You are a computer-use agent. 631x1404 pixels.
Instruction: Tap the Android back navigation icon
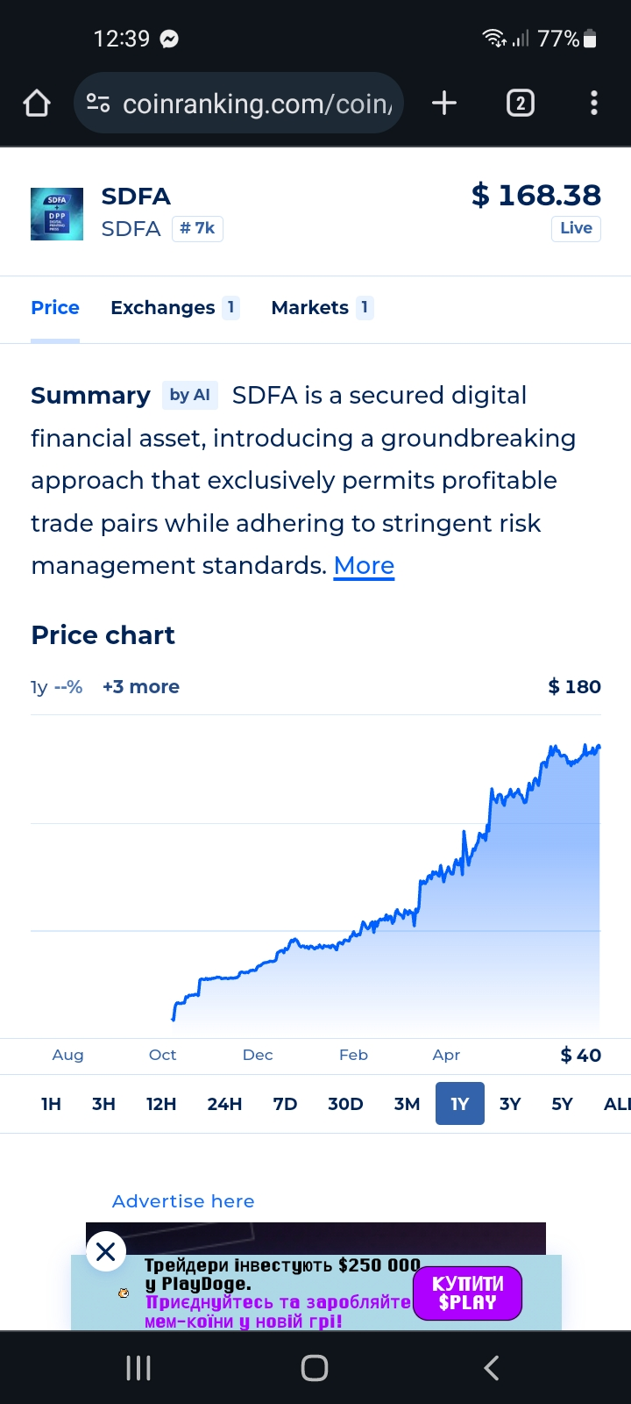[x=492, y=1367]
